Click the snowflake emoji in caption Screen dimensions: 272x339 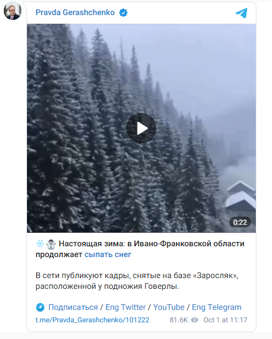[40, 244]
